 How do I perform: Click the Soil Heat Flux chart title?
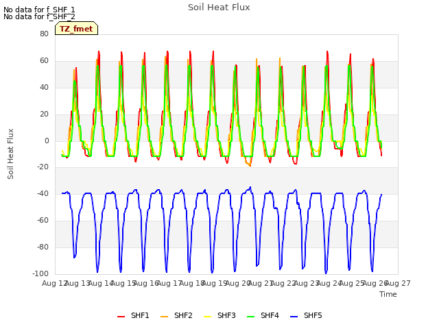(x=219, y=8)
